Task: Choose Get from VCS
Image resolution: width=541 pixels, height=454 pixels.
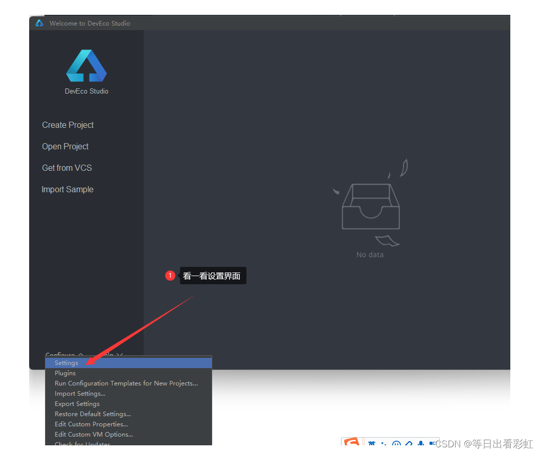Action: click(67, 168)
